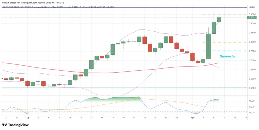This screenshot has width=259, height=130.
Task: Click the TradingView logo icon
Action: (4, 125)
